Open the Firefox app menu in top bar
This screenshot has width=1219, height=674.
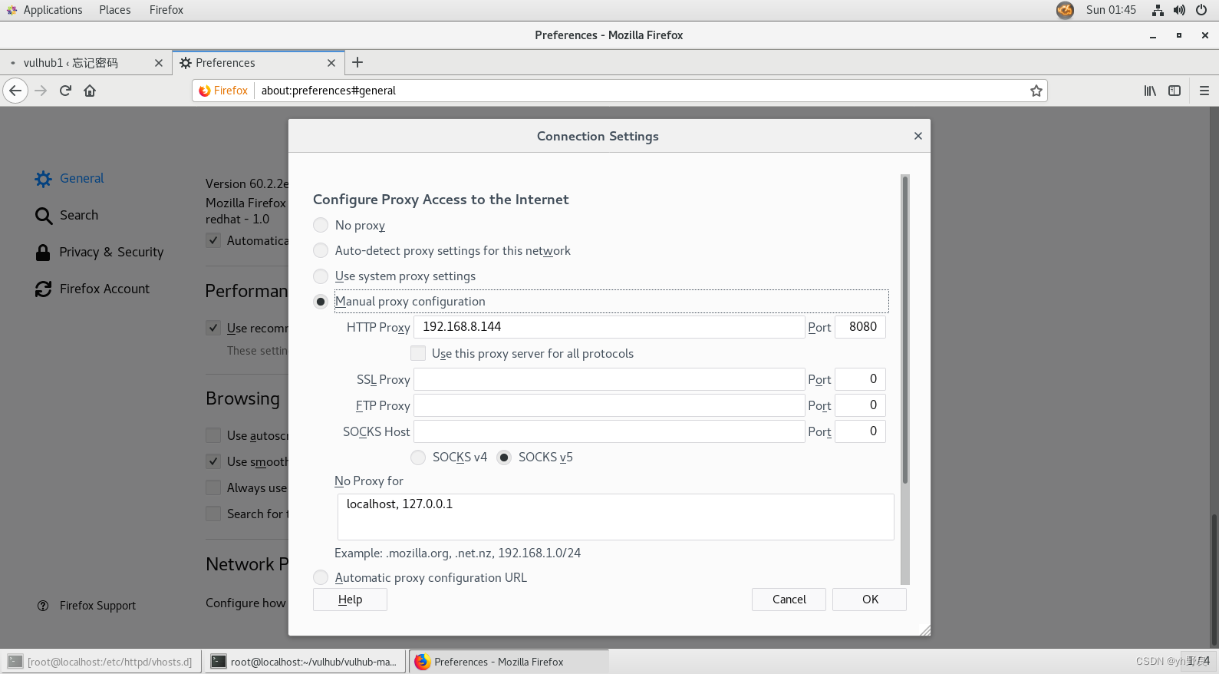[166, 10]
